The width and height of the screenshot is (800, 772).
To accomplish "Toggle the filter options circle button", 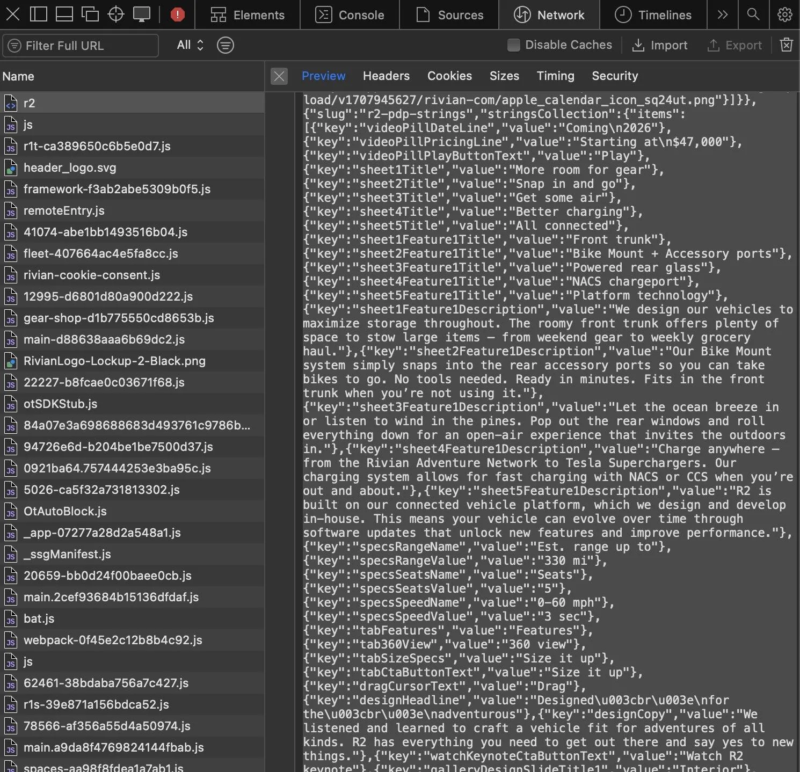I will 225,45.
